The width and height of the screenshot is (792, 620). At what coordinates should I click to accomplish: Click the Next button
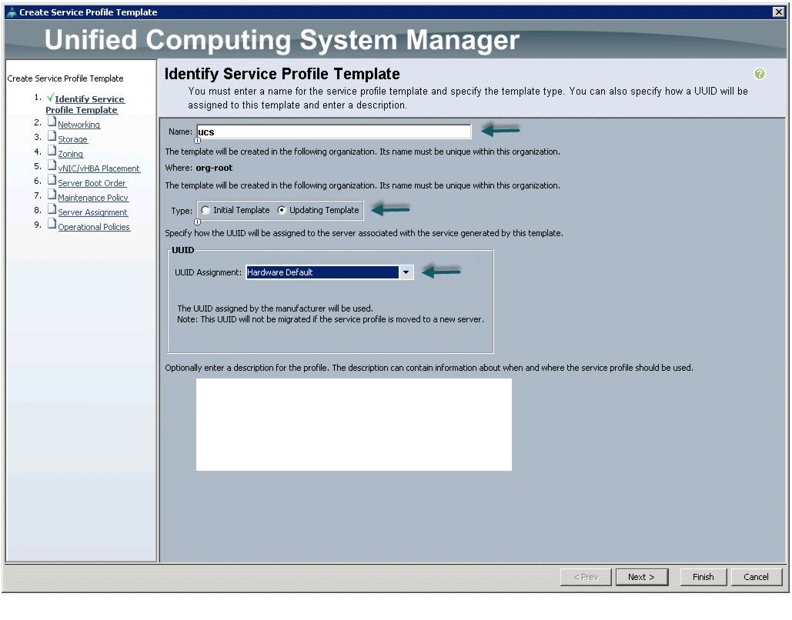(x=641, y=577)
